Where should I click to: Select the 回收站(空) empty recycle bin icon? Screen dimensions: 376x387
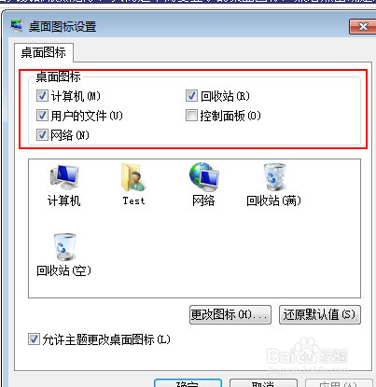64,247
